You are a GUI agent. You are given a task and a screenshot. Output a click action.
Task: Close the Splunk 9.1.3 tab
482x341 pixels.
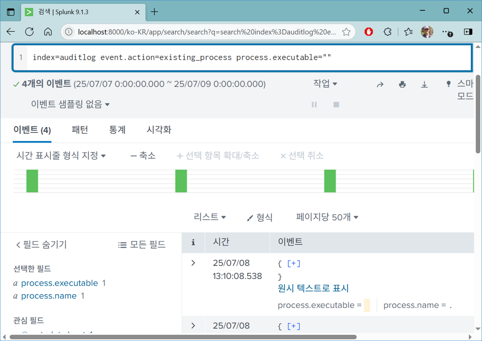(x=138, y=12)
